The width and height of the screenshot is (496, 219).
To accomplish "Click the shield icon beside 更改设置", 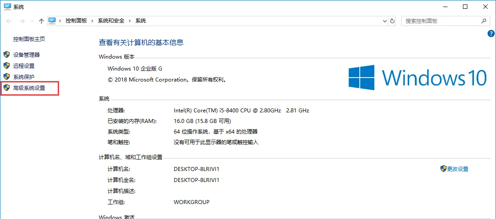I will [x=443, y=169].
